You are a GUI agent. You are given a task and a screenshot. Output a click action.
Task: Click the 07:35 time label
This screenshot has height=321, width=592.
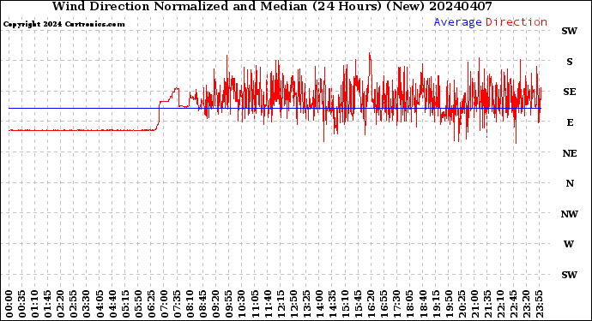point(177,304)
